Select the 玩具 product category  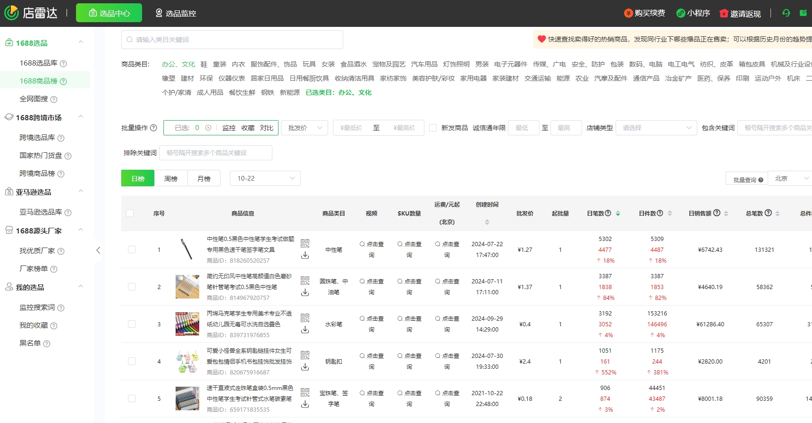[x=309, y=64]
